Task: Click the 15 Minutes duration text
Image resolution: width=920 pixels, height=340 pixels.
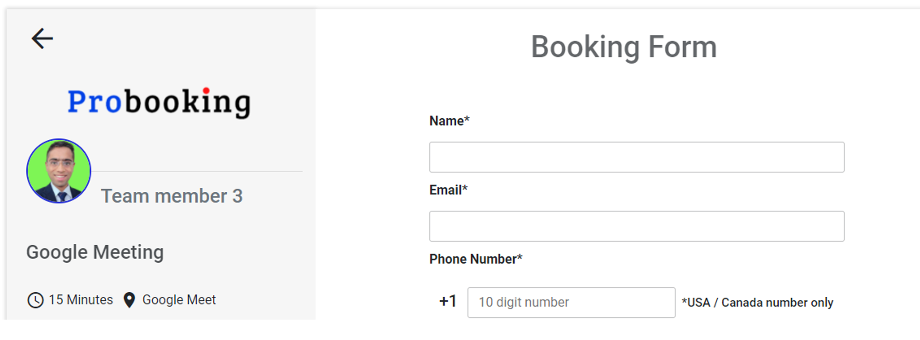Action: 81,300
